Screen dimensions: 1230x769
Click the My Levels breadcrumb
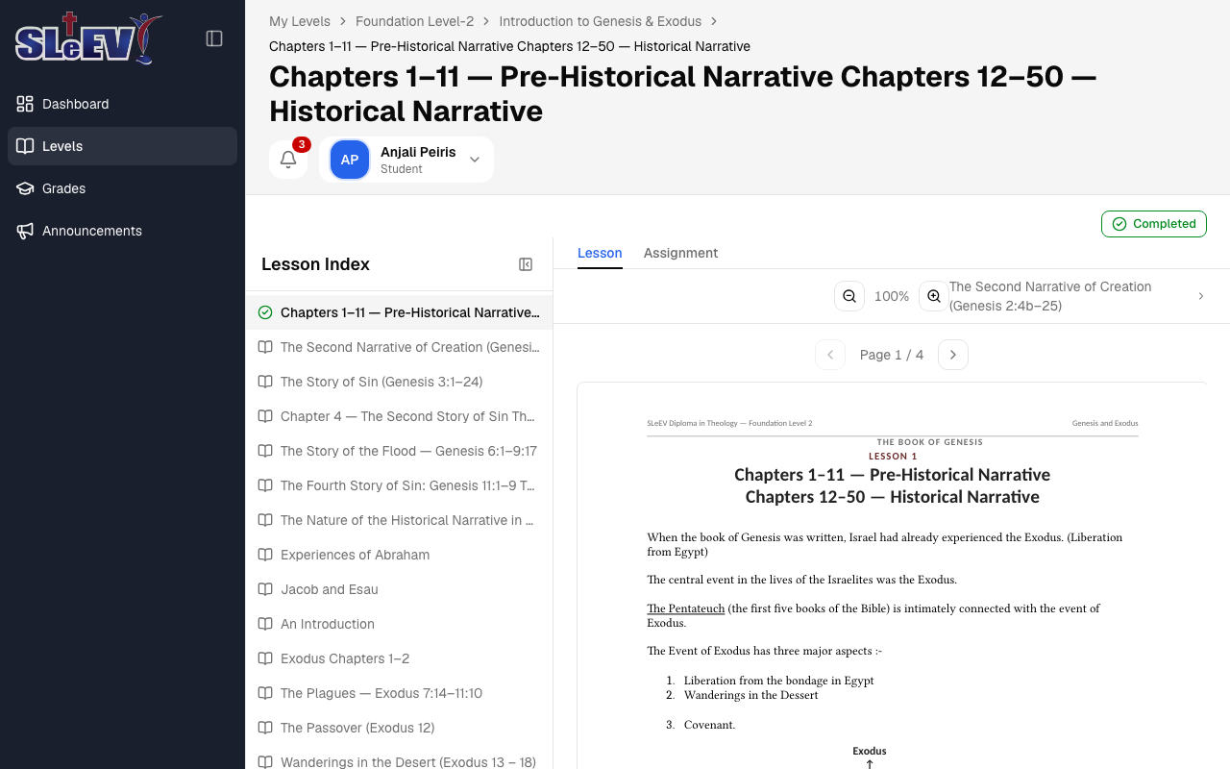click(300, 21)
